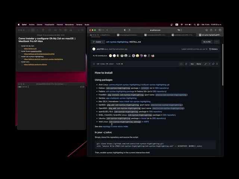The image size is (239, 179).
Task: Open the Marcadores menu
Action: (x=69, y=25)
